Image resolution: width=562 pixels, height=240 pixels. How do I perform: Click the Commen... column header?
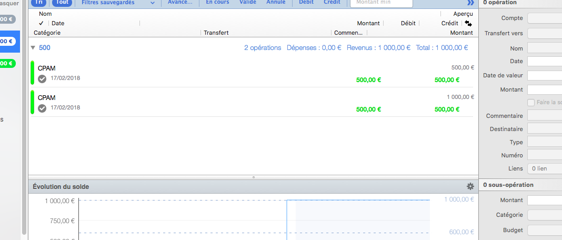348,33
